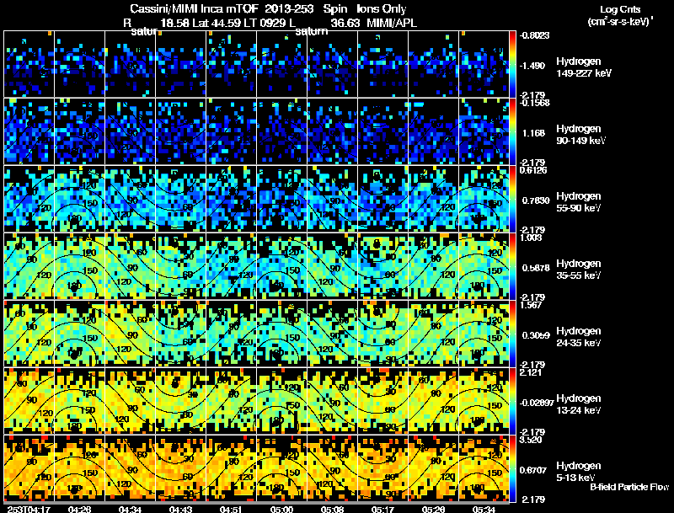Viewport: 674px width, 513px height.
Task: Click the 'Hydrogen 35-55 keV' row label
Action: pos(579,270)
